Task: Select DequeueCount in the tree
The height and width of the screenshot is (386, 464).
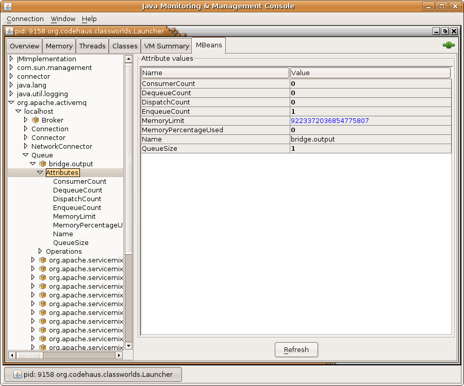Action: (77, 190)
